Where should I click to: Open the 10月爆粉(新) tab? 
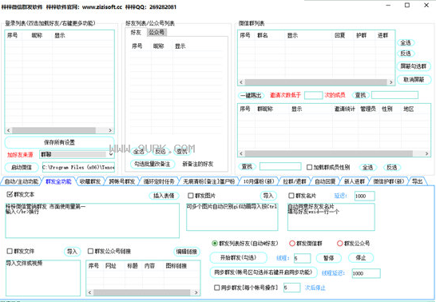point(259,181)
